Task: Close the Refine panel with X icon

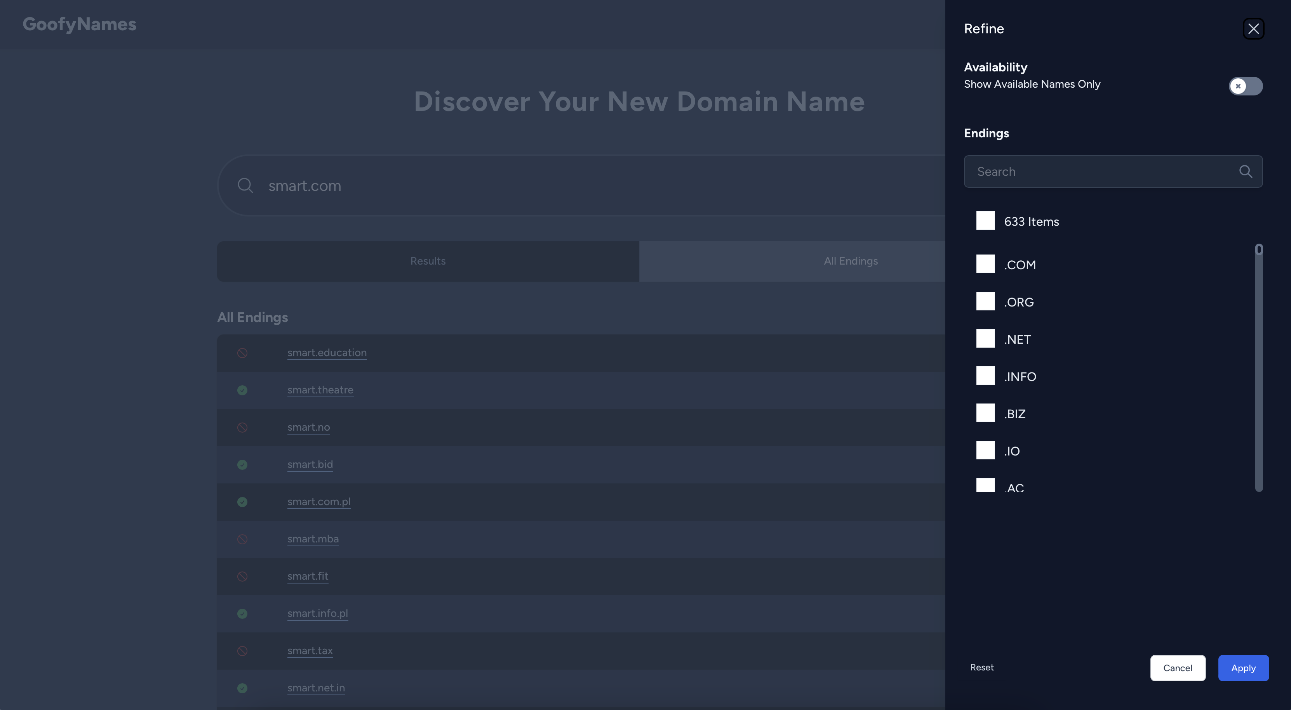Action: [x=1253, y=29]
